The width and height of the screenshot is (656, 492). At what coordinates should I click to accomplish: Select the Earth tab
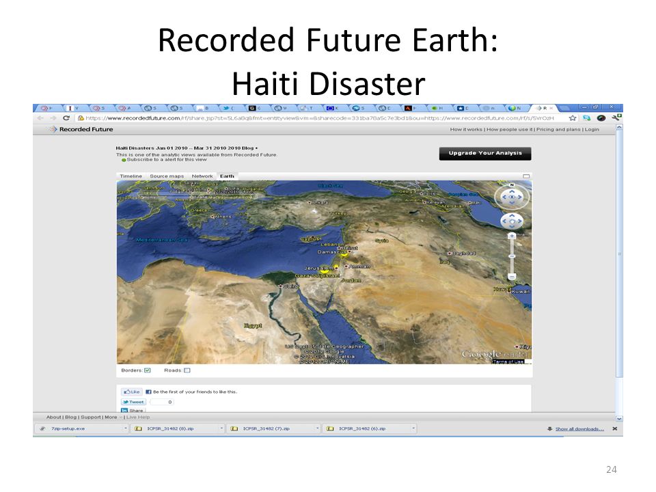coord(227,176)
